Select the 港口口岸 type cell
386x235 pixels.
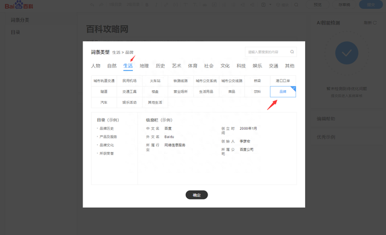pyautogui.click(x=283, y=81)
